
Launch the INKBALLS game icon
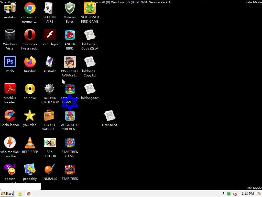[50, 169]
